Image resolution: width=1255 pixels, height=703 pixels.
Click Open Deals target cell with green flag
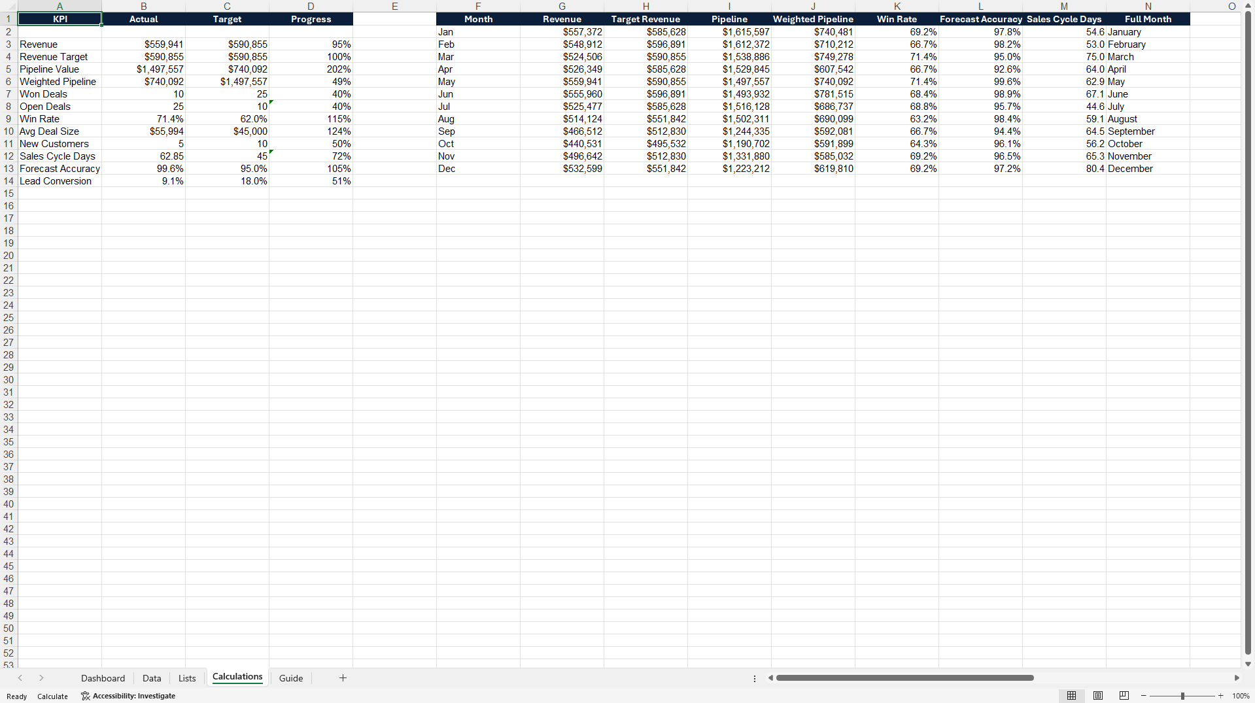click(227, 107)
